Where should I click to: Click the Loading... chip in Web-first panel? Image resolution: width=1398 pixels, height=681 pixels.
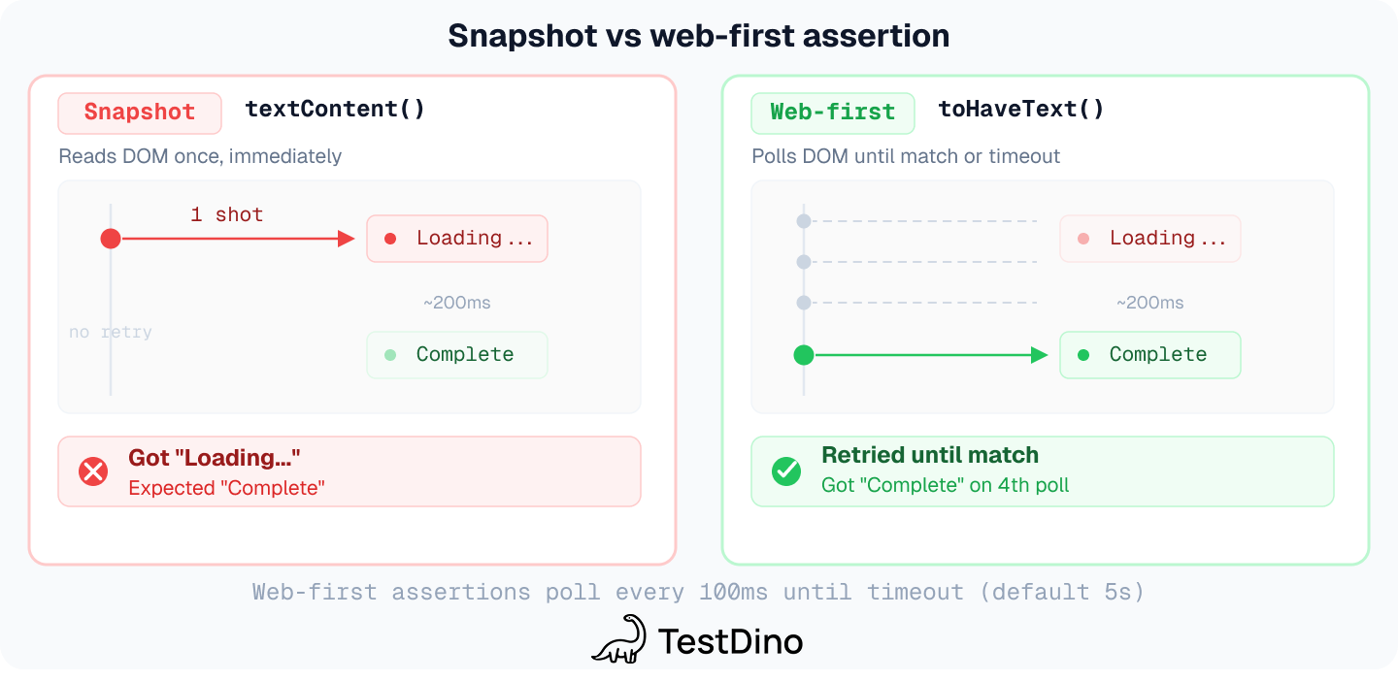point(1150,239)
